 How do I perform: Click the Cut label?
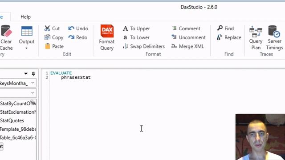[56, 28]
